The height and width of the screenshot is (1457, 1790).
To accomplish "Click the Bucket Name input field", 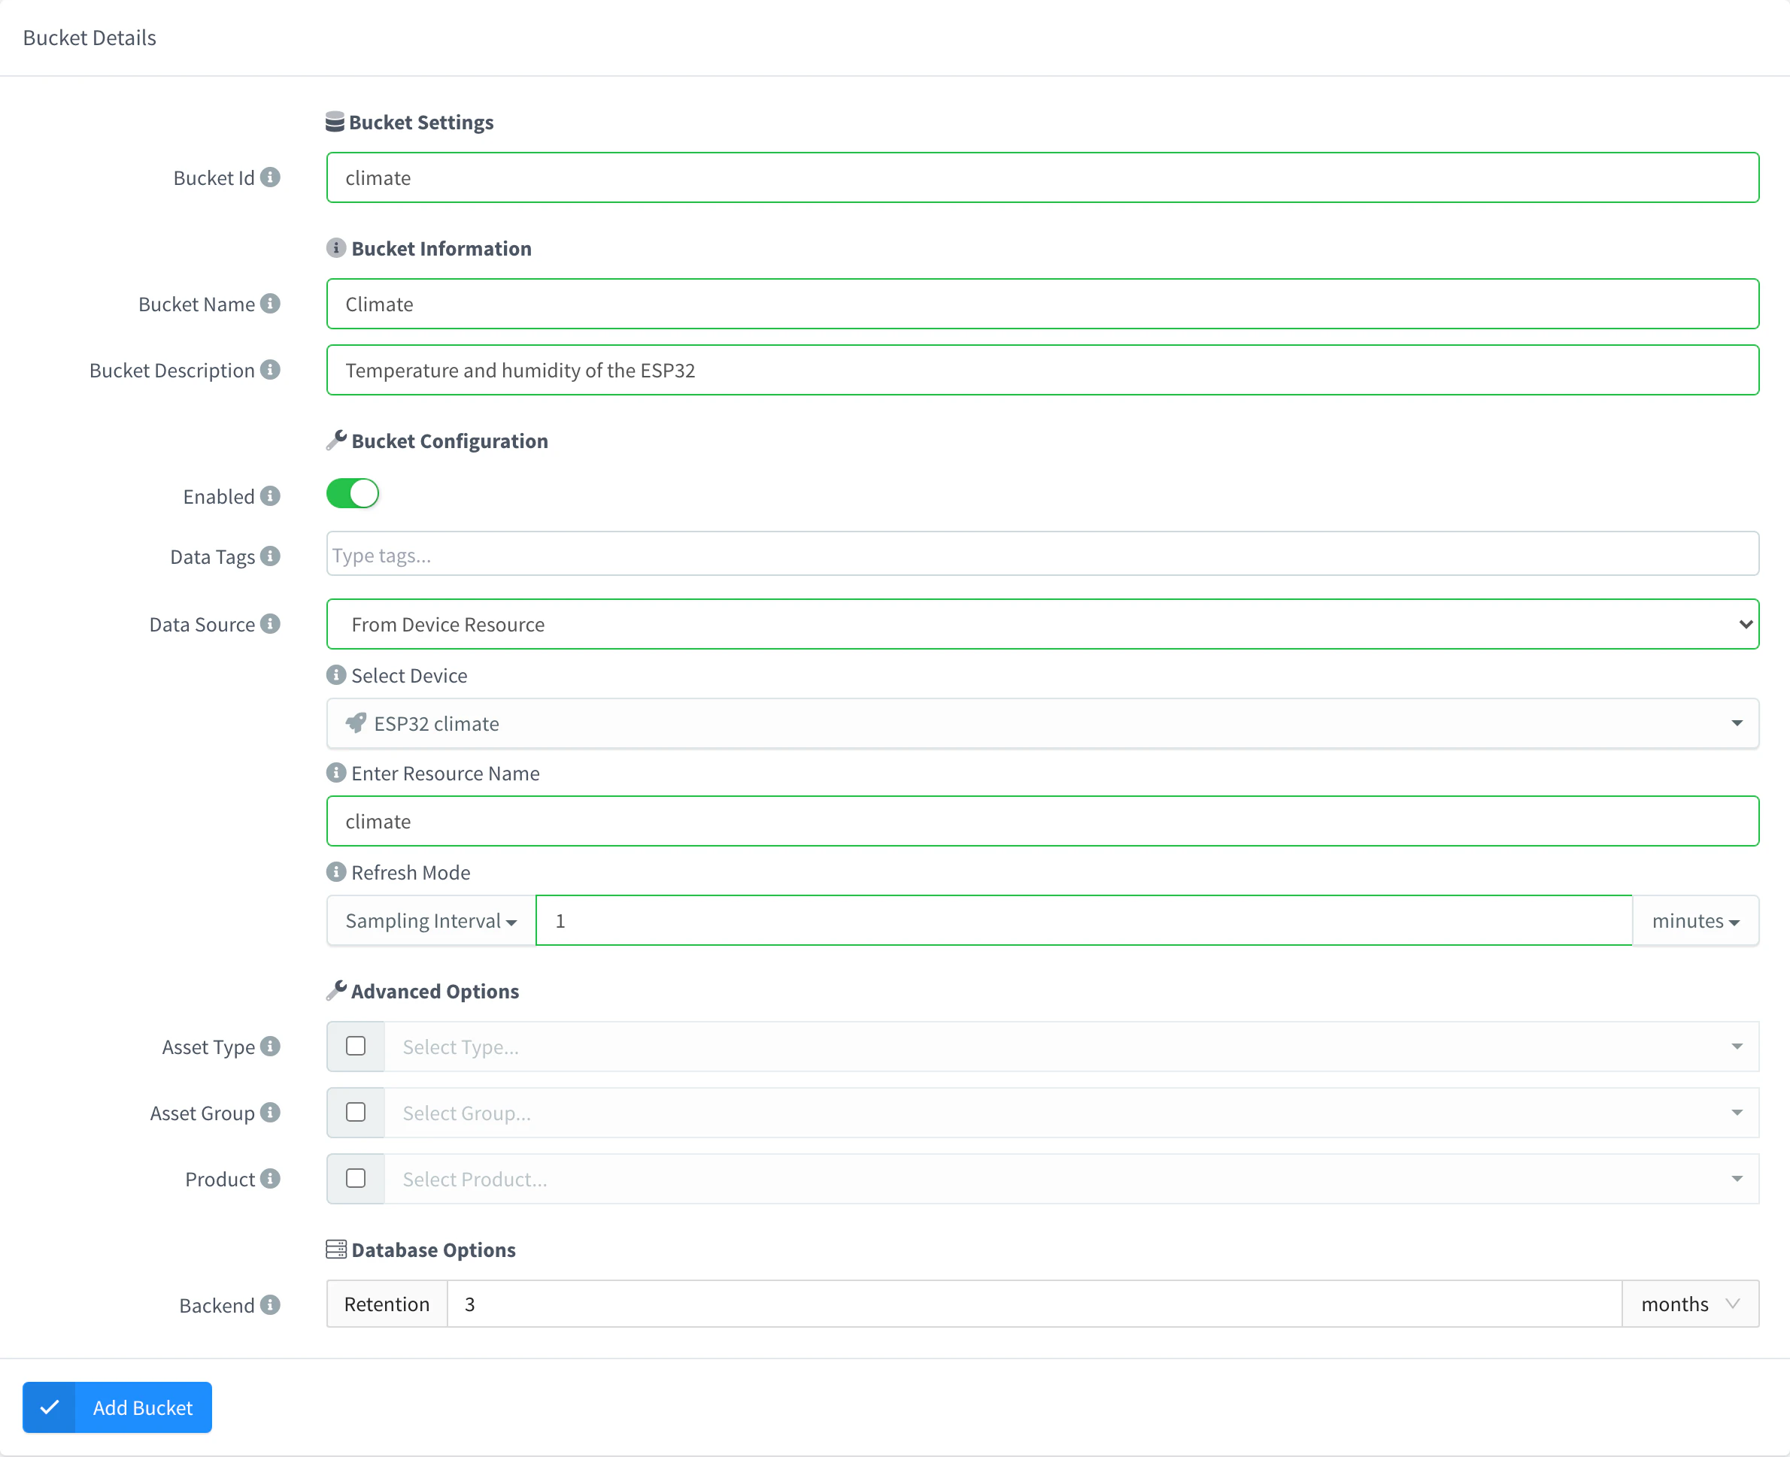I will pyautogui.click(x=1042, y=303).
